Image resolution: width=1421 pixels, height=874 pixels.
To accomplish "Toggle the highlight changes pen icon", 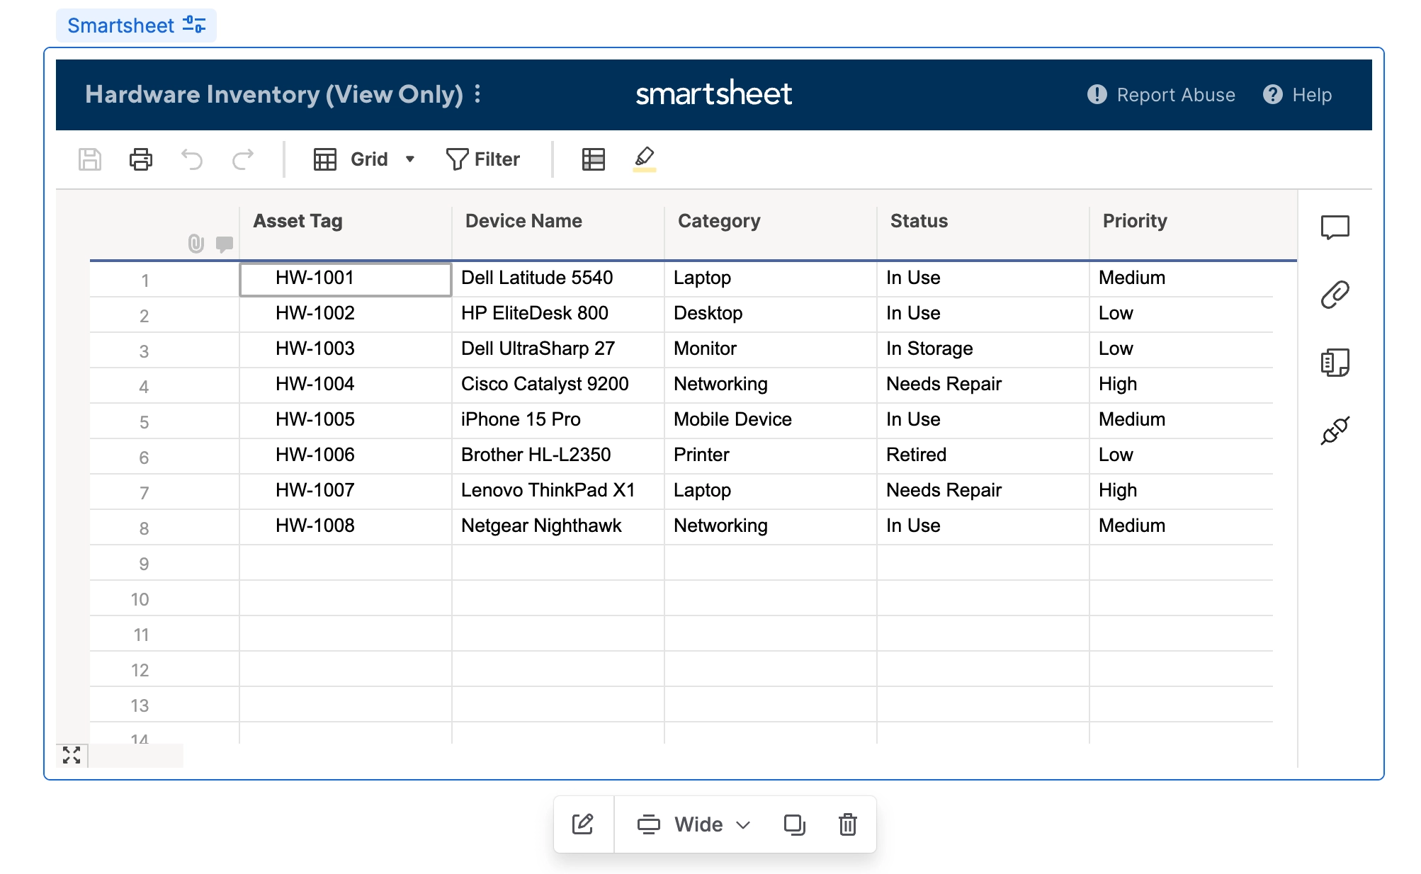I will tap(645, 159).
